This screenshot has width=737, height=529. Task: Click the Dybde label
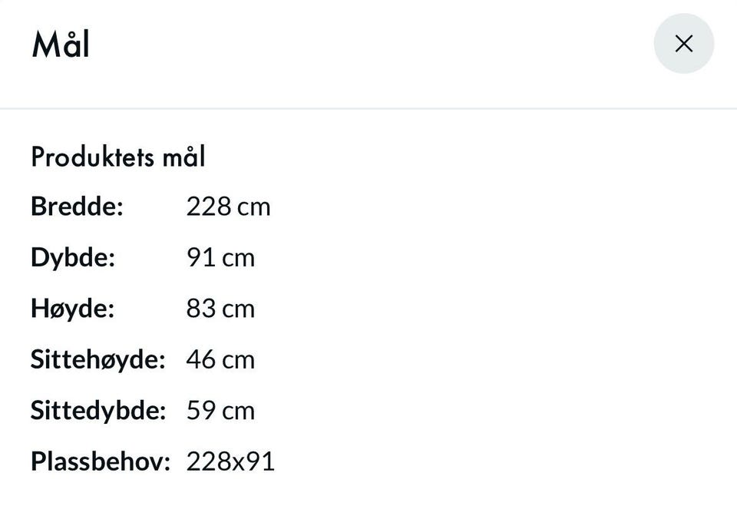coord(73,258)
